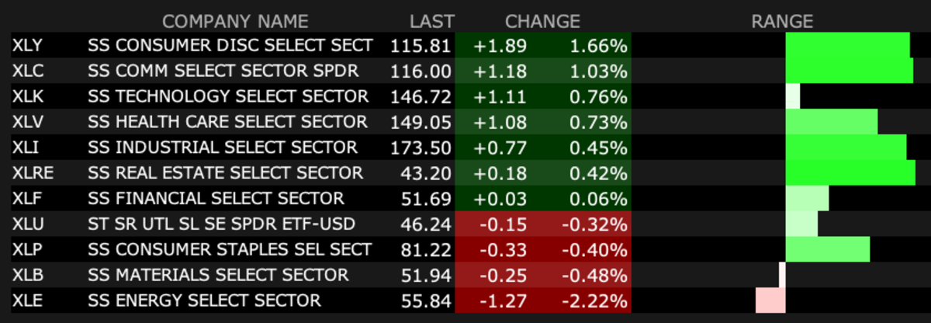The height and width of the screenshot is (323, 931).
Task: Select the XLC ticker symbol
Action: (x=27, y=71)
